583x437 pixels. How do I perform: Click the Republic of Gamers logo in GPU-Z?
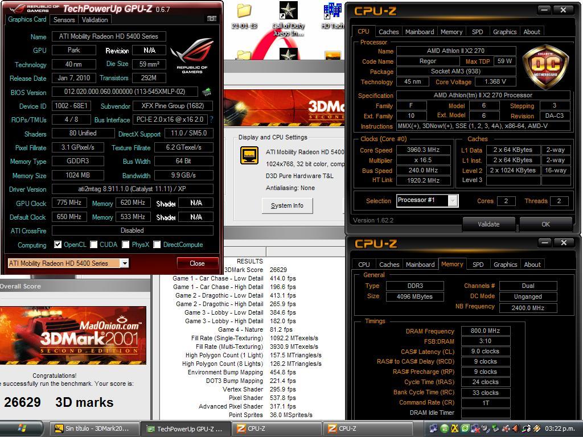tap(192, 56)
